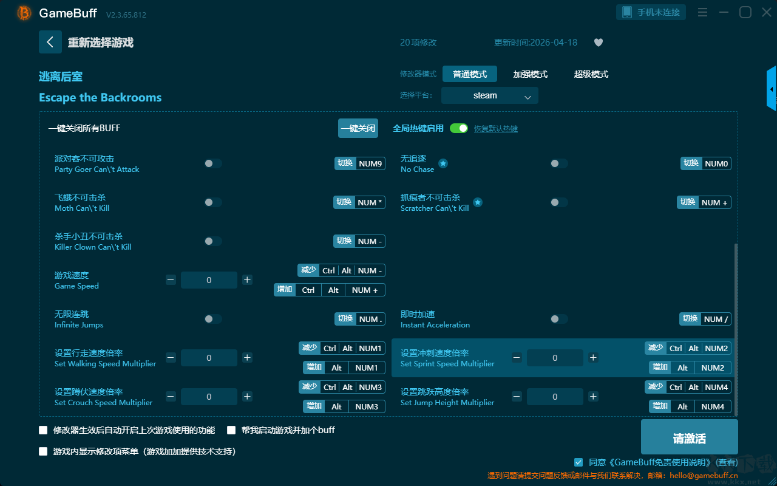Decrease Crouch Speed Multiplier value
The height and width of the screenshot is (486, 777).
coord(171,397)
